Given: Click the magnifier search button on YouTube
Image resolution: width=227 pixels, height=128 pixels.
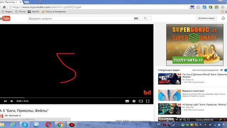Looking at the screenshot, I should pyautogui.click(x=145, y=18).
